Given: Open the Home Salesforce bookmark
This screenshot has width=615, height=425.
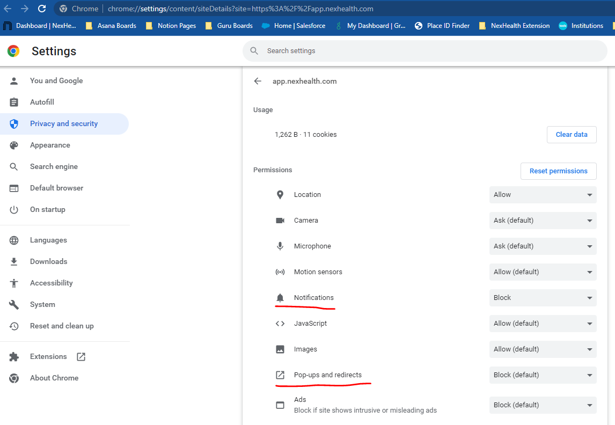Looking at the screenshot, I should (x=294, y=26).
